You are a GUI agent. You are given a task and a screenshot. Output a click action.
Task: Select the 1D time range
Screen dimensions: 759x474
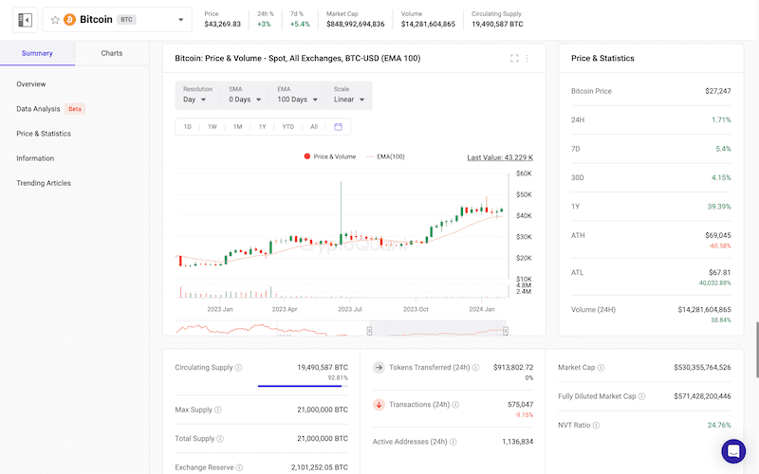pyautogui.click(x=187, y=127)
